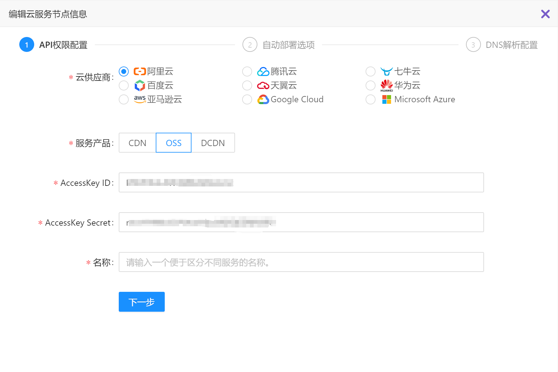Click the 天翼云 provider label text
Viewport: 558px width, 372px height.
[284, 85]
